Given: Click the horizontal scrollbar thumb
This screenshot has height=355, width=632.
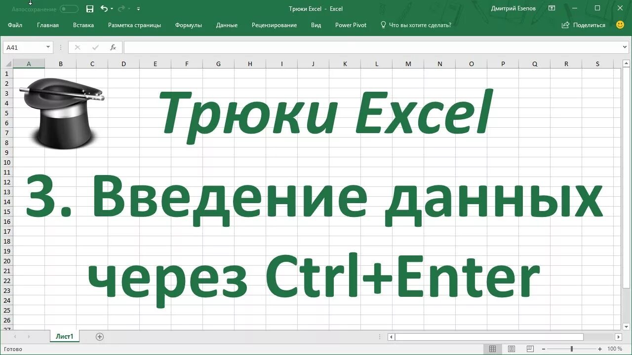Looking at the screenshot, I should click(x=489, y=337).
